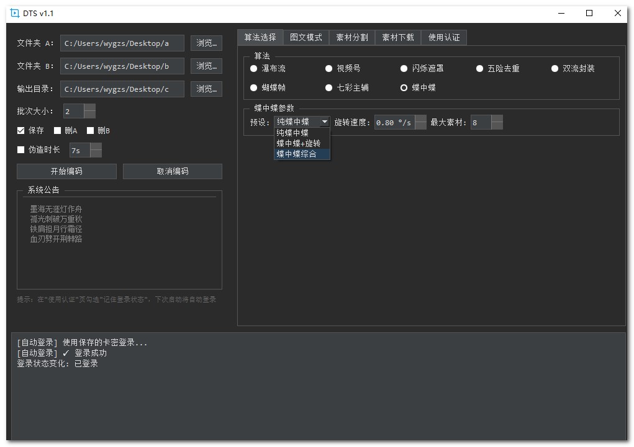This screenshot has height=447, width=634.
Task: Go to the 使用认证 tab
Action: pyautogui.click(x=444, y=37)
